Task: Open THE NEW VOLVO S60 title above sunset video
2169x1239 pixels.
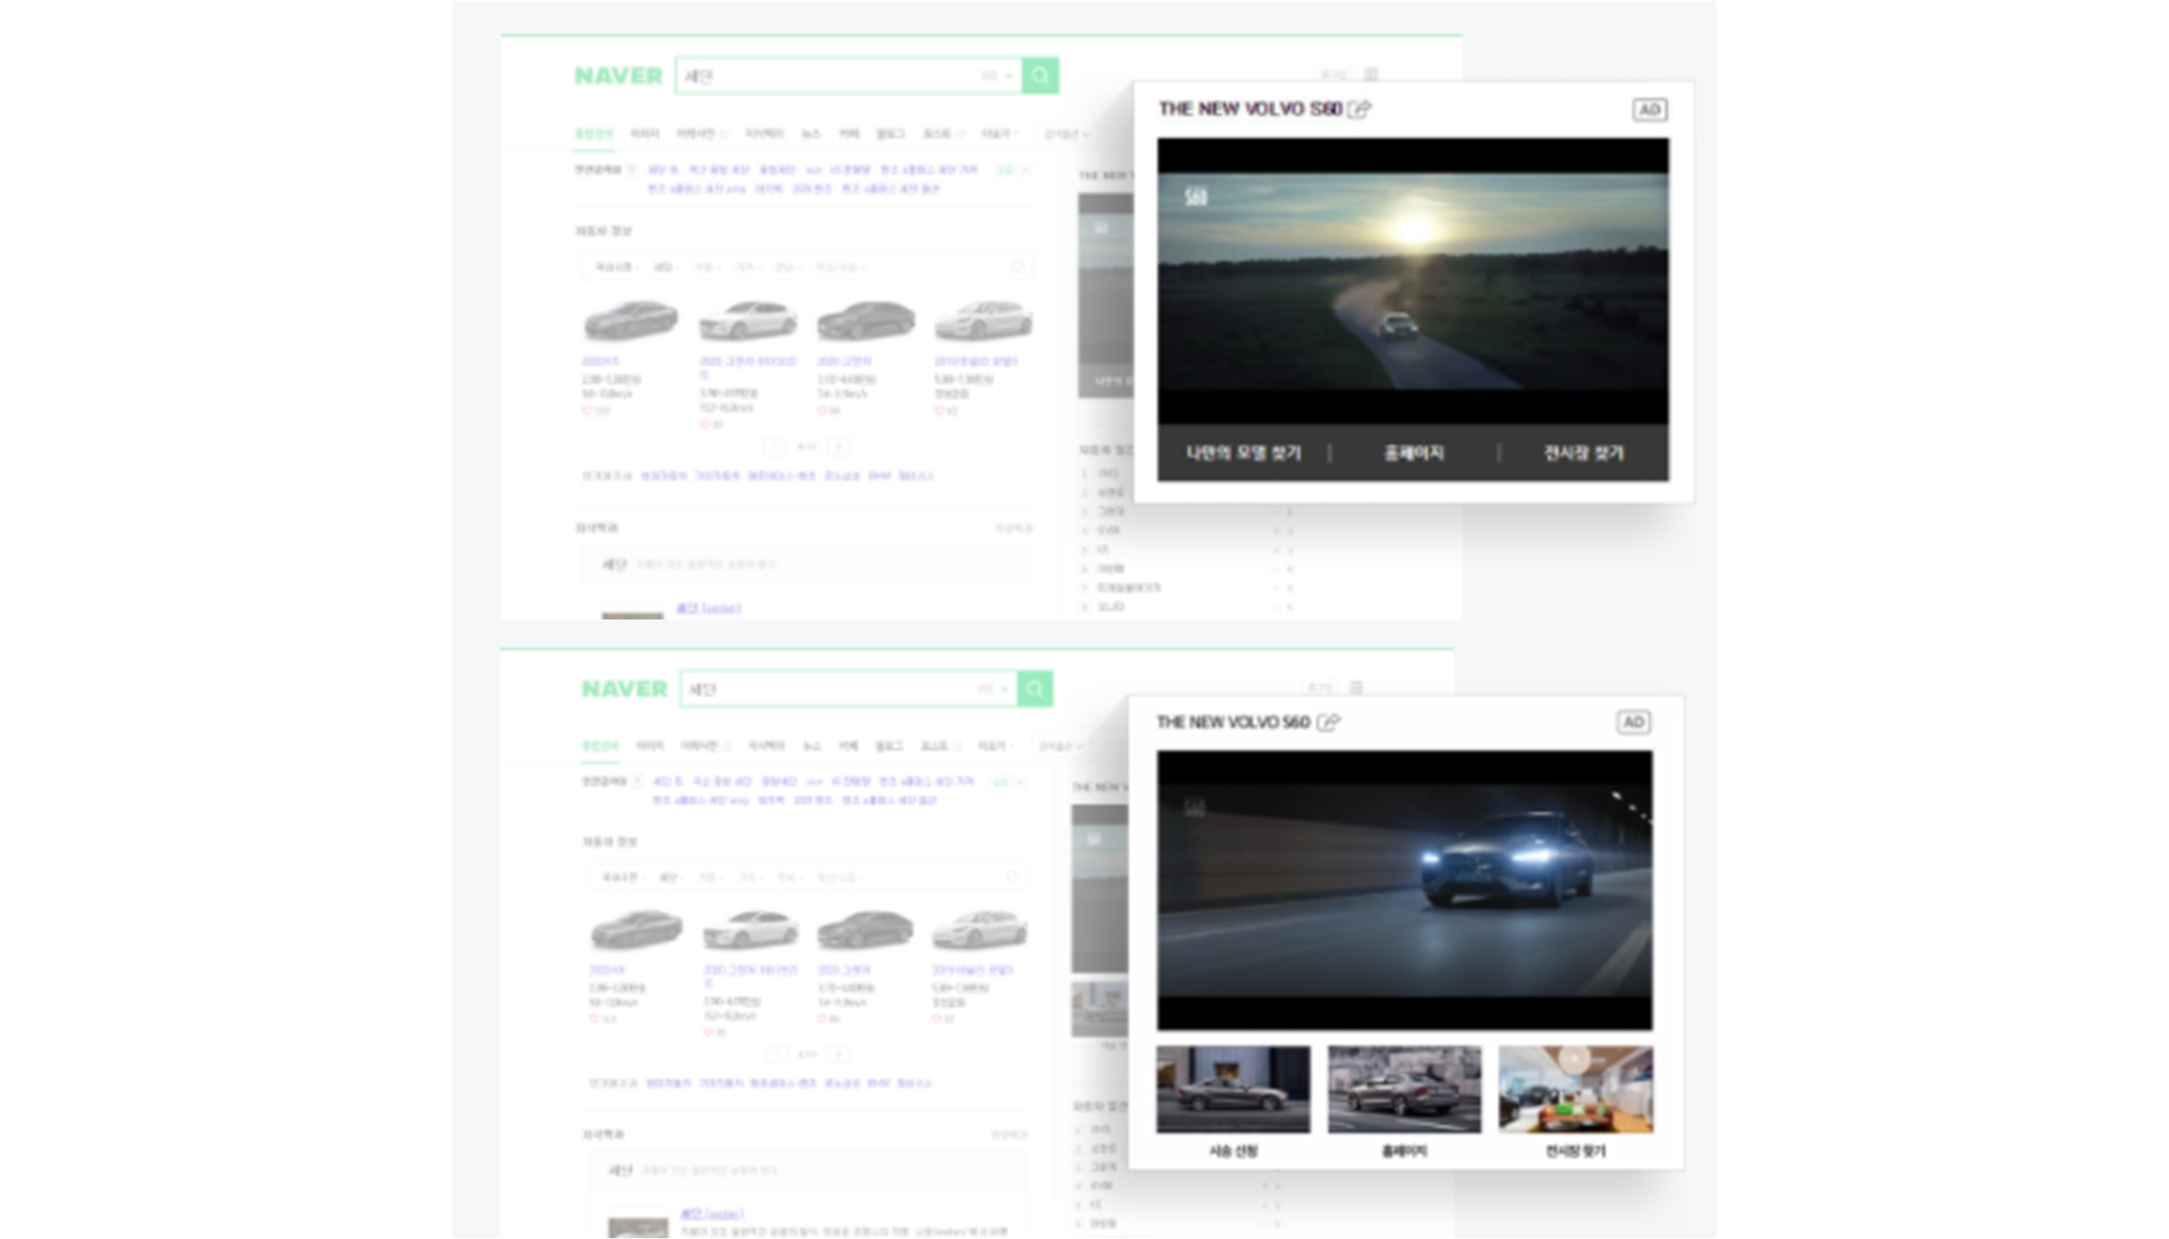Action: pos(1251,109)
